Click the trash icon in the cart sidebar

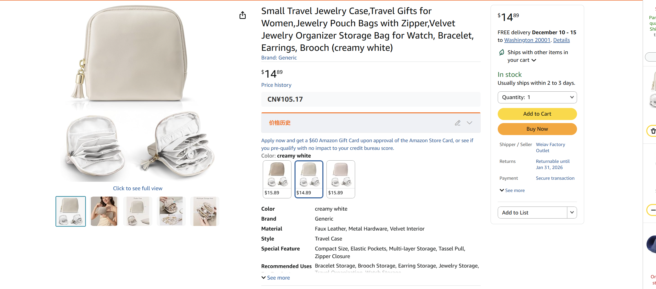coord(653,131)
